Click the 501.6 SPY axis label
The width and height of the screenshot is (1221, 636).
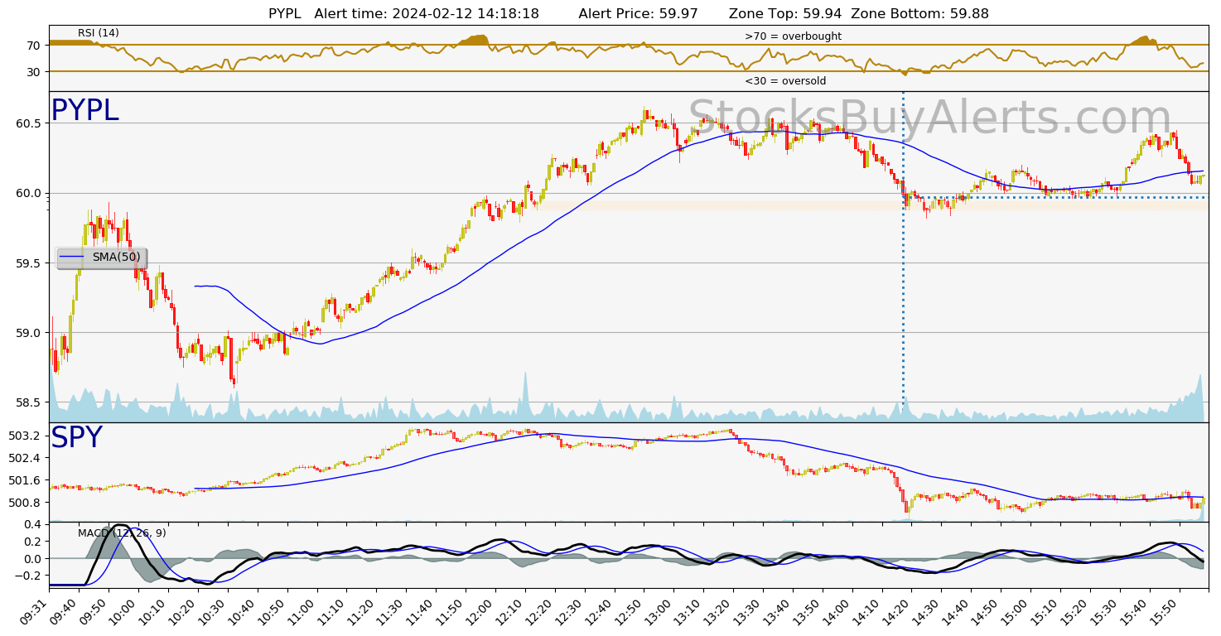[23, 480]
